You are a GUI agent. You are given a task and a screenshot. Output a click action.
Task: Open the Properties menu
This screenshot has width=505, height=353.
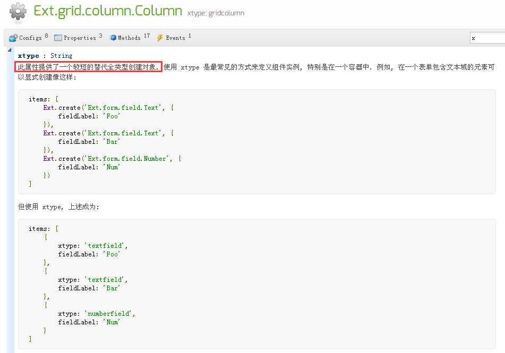(78, 37)
